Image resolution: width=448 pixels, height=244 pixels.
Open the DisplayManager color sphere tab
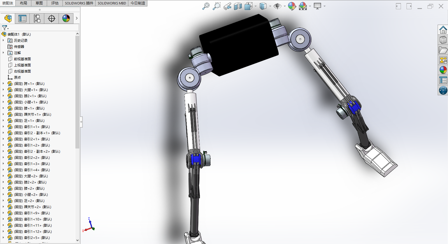point(66,18)
